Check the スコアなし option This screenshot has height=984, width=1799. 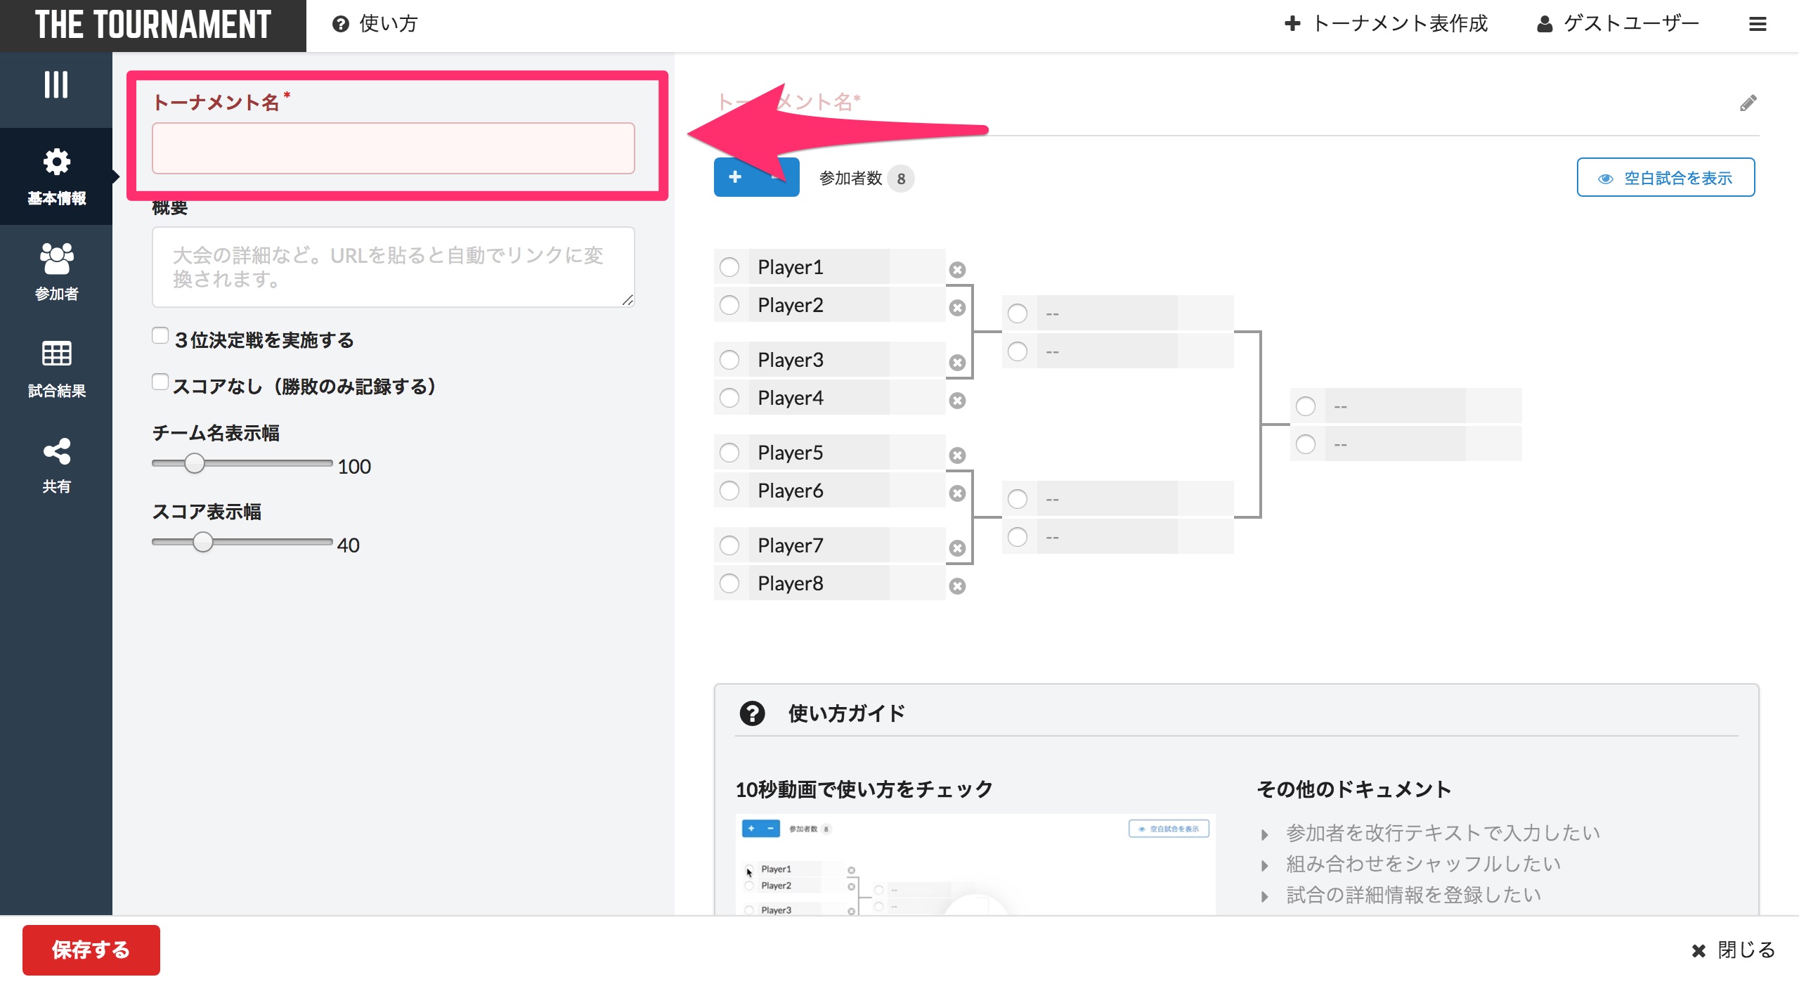(160, 382)
